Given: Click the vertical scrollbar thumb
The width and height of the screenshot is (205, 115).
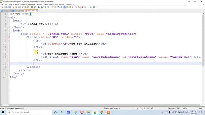Looking at the screenshot, I should click(x=204, y=40).
